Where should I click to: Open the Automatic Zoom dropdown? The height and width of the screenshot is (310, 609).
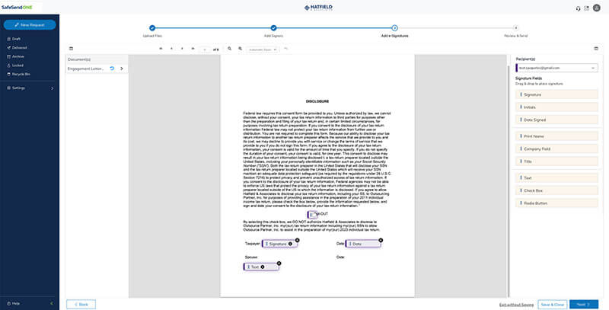coord(263,50)
